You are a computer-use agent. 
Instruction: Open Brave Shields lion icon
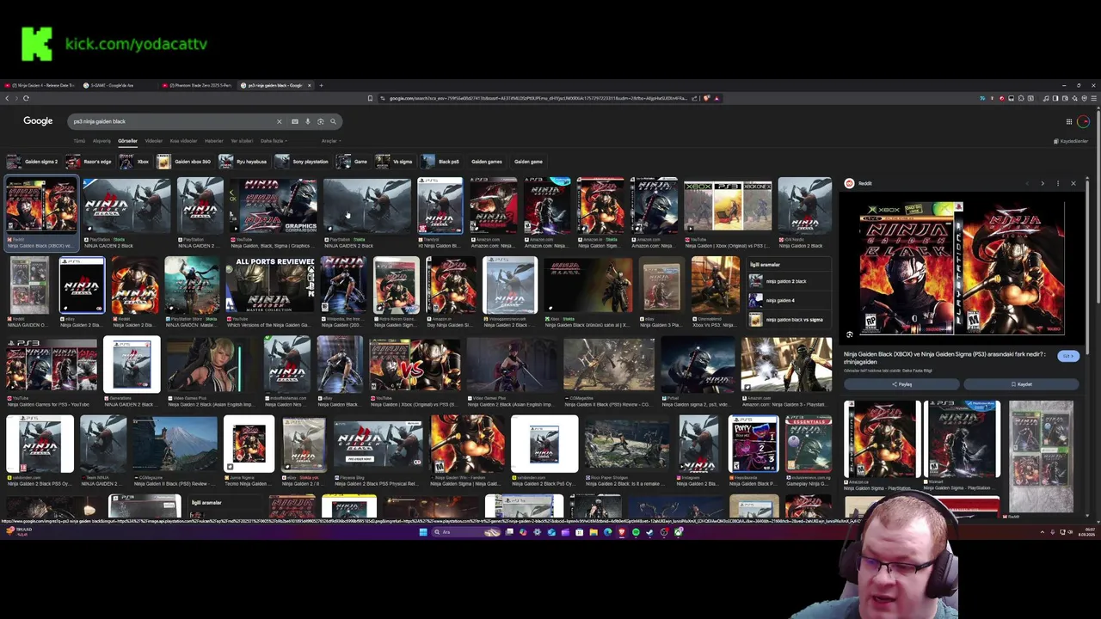tap(706, 98)
